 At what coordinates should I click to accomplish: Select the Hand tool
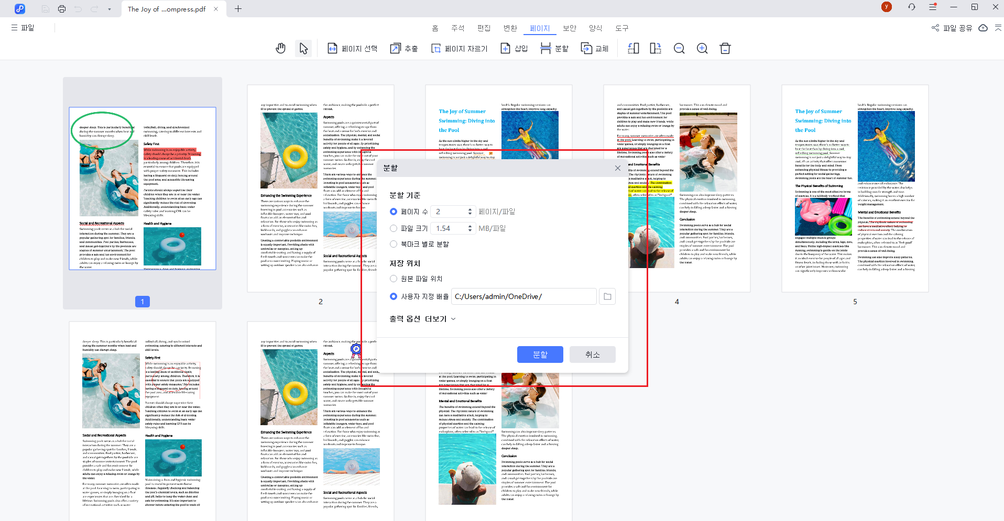pyautogui.click(x=280, y=48)
